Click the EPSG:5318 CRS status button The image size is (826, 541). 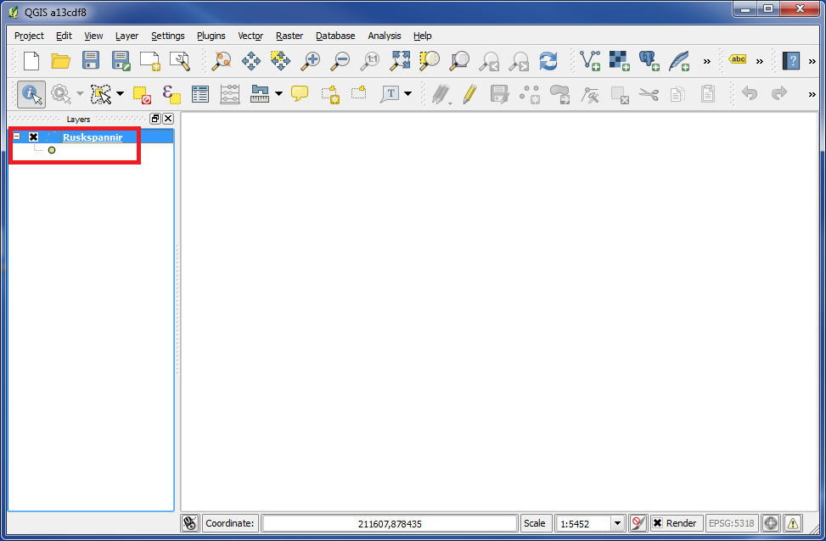coord(732,523)
